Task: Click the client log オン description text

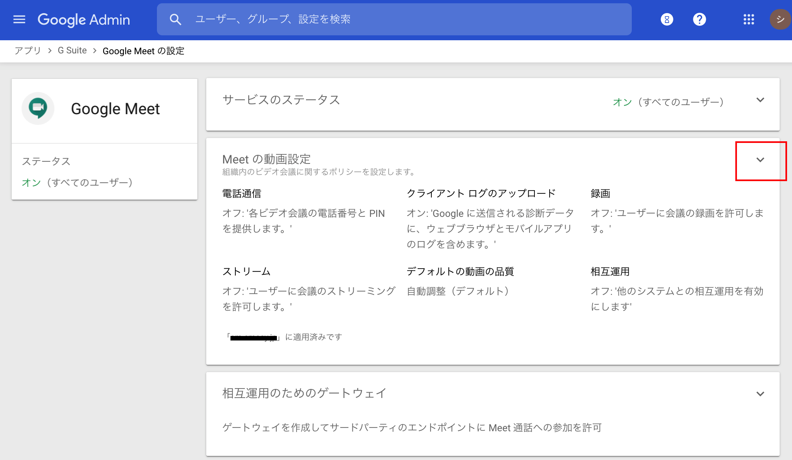Action: pos(490,229)
